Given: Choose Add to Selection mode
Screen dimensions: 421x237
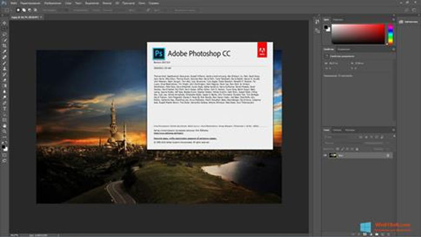Looking at the screenshot, I should [x=24, y=10].
